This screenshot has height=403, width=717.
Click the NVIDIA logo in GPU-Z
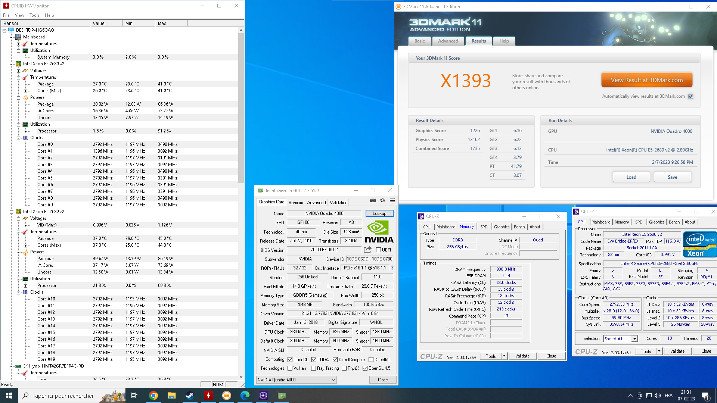379,231
